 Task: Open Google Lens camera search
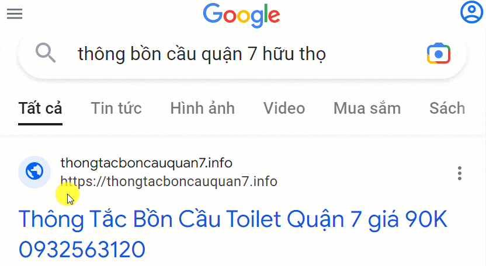tap(438, 54)
